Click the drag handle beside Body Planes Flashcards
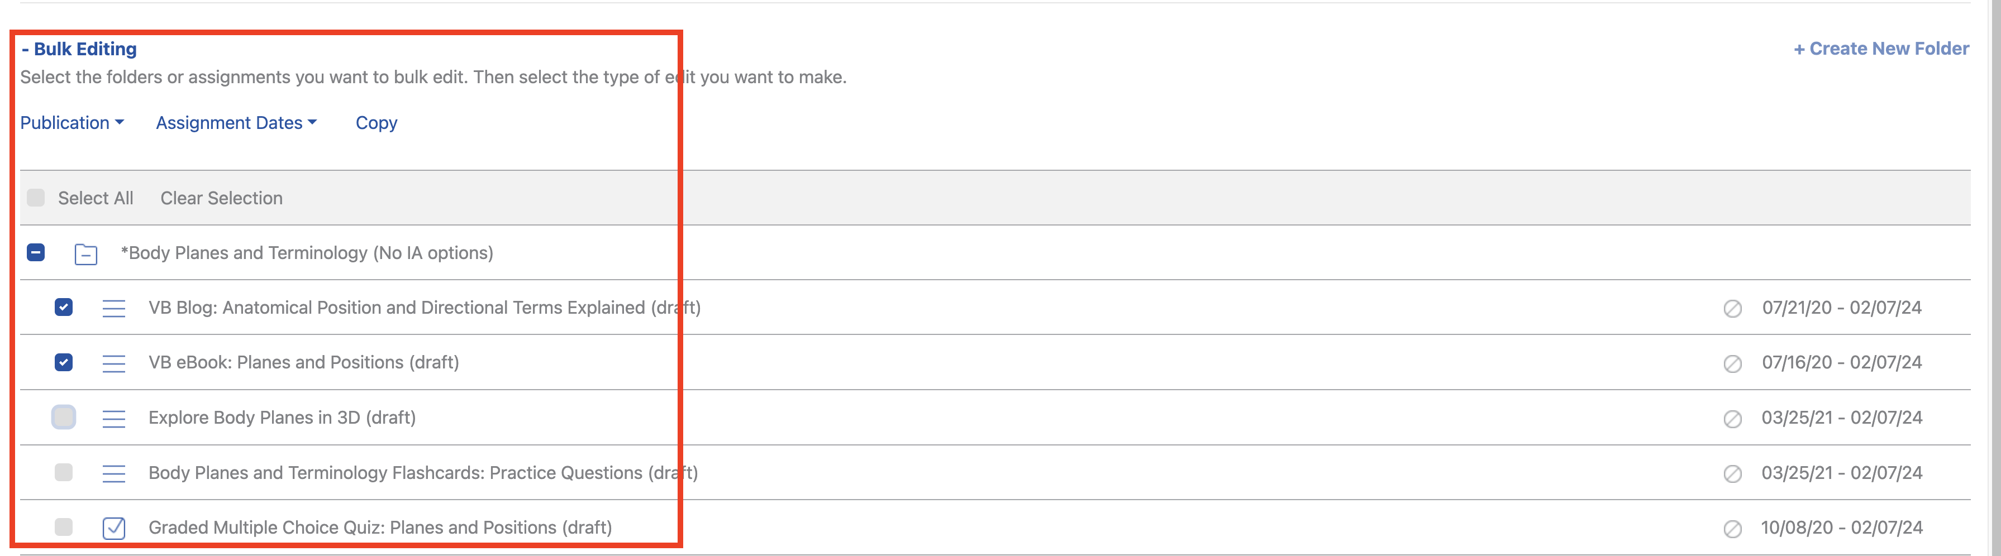2001x556 pixels. (113, 472)
